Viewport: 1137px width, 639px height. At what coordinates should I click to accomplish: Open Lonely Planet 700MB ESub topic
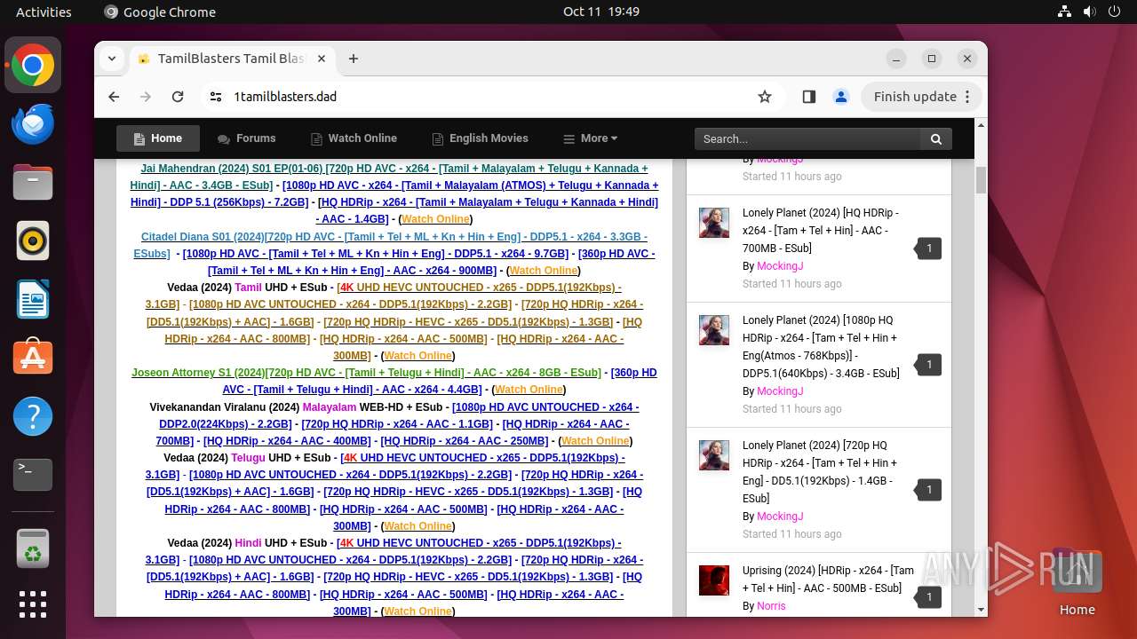point(820,231)
